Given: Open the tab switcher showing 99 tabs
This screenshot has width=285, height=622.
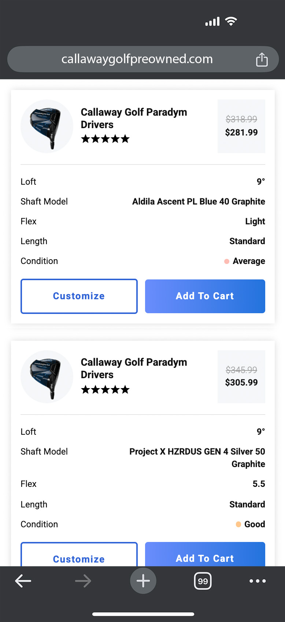Looking at the screenshot, I should (x=203, y=581).
